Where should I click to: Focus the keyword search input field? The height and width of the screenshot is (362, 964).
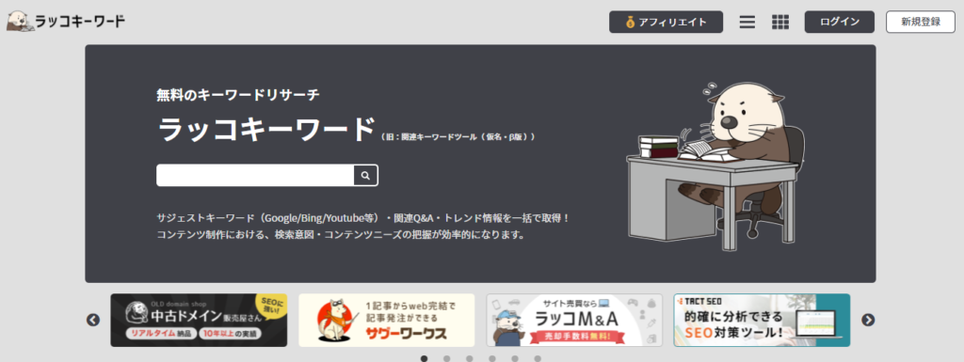(255, 176)
